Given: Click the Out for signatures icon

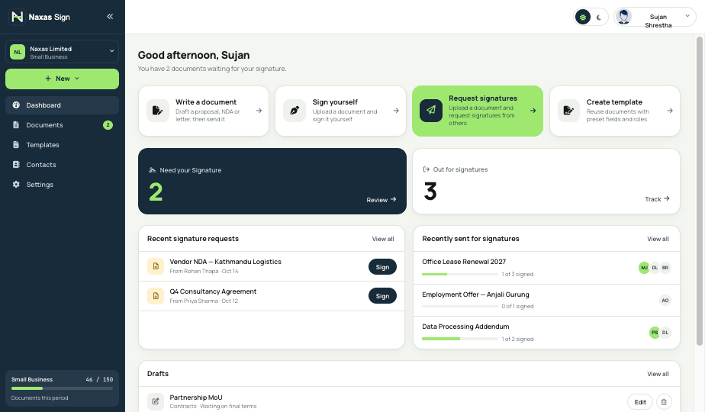Looking at the screenshot, I should [x=427, y=169].
